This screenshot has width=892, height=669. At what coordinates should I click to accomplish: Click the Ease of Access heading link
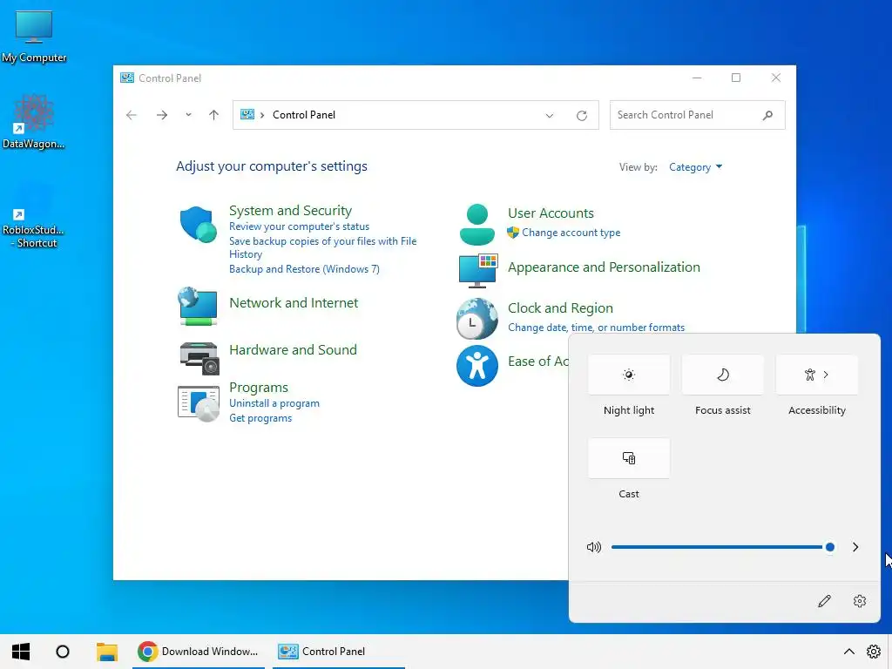[537, 362]
